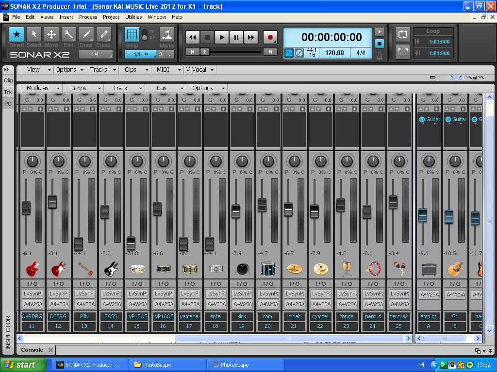Click the BASS guitar track icon
This screenshot has width=497, height=372.
pos(111,269)
